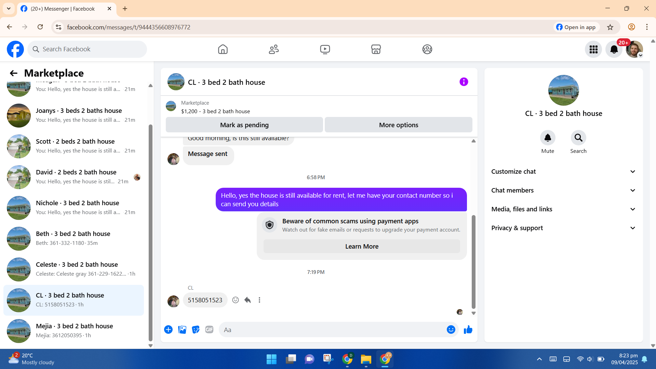
Task: Send a thumbs-up like
Action: point(468,330)
